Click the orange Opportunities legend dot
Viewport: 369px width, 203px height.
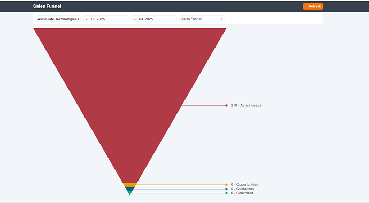pyautogui.click(x=226, y=185)
